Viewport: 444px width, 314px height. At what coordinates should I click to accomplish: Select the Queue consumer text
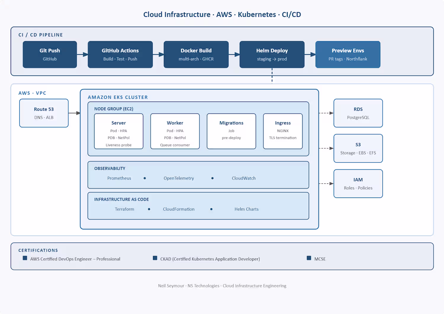click(x=175, y=145)
